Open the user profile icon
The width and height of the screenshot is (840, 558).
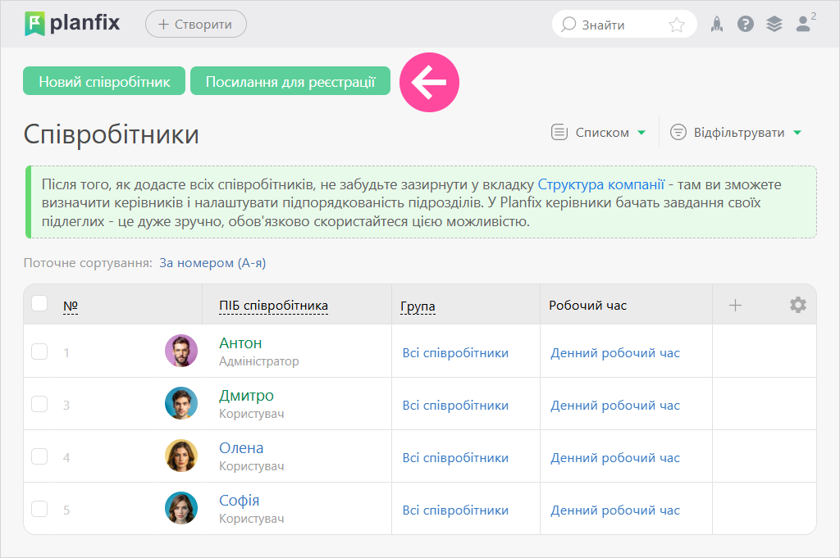(804, 25)
